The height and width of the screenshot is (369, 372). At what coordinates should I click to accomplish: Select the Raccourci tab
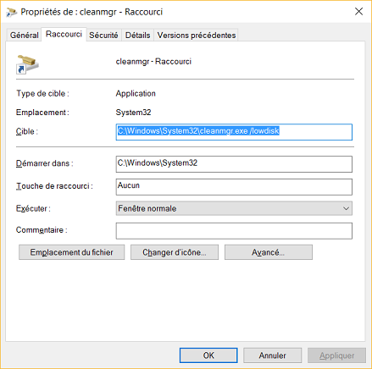coord(64,34)
